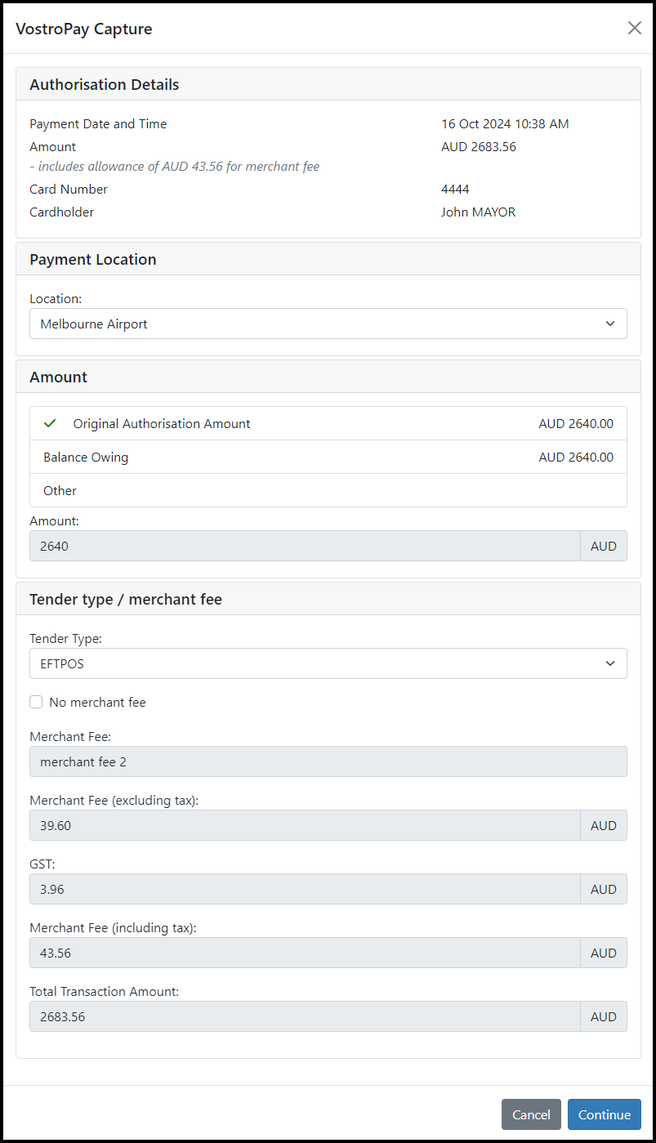
Task: Click the Merchant Fee name field
Action: coord(328,761)
